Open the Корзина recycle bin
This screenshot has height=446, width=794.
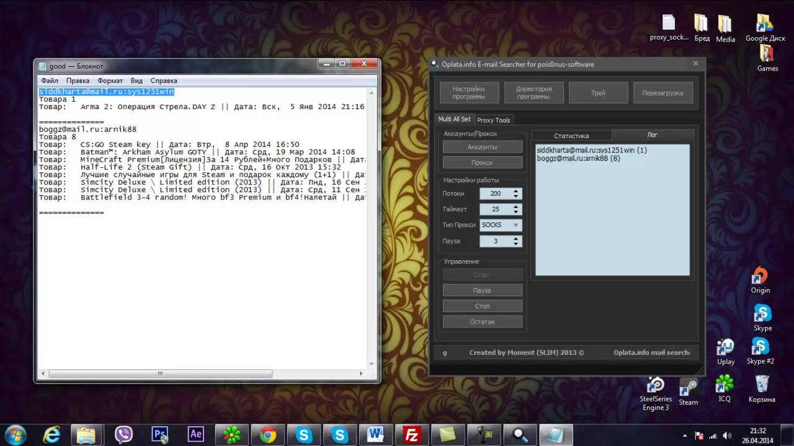pyautogui.click(x=762, y=389)
